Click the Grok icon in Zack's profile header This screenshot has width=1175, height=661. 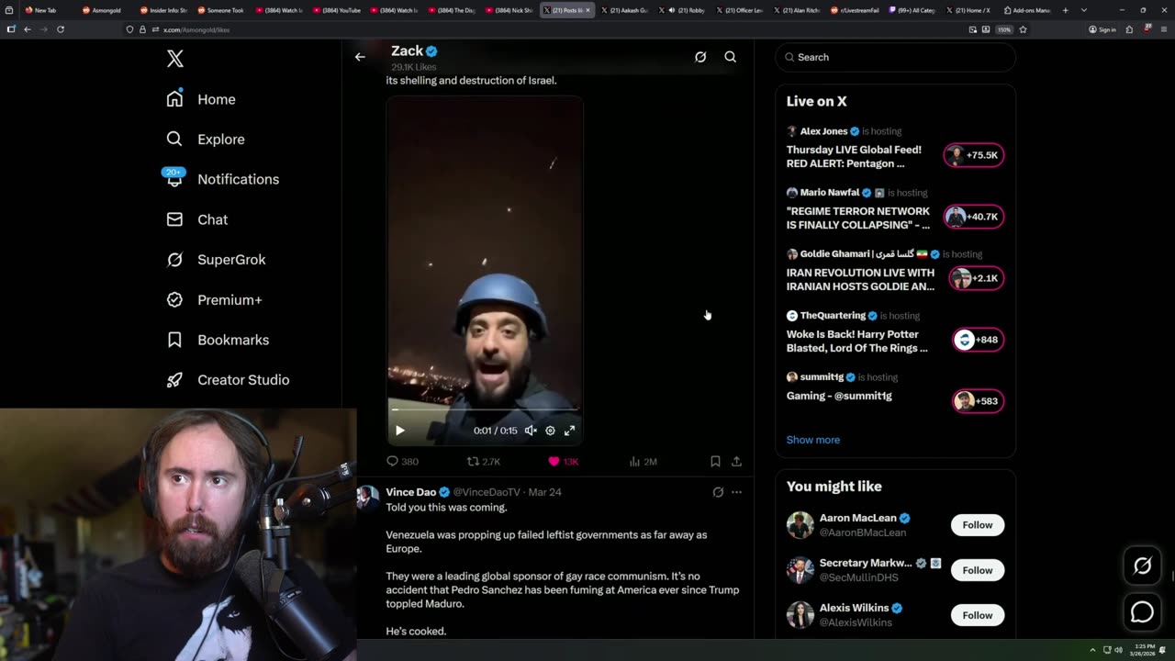coord(700,57)
